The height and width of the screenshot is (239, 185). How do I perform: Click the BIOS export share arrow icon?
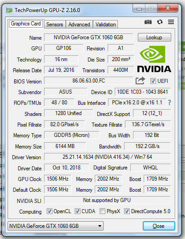point(140,80)
